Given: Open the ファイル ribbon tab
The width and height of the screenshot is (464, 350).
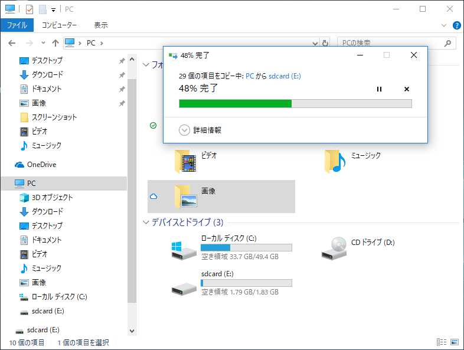Looking at the screenshot, I should click(x=17, y=25).
